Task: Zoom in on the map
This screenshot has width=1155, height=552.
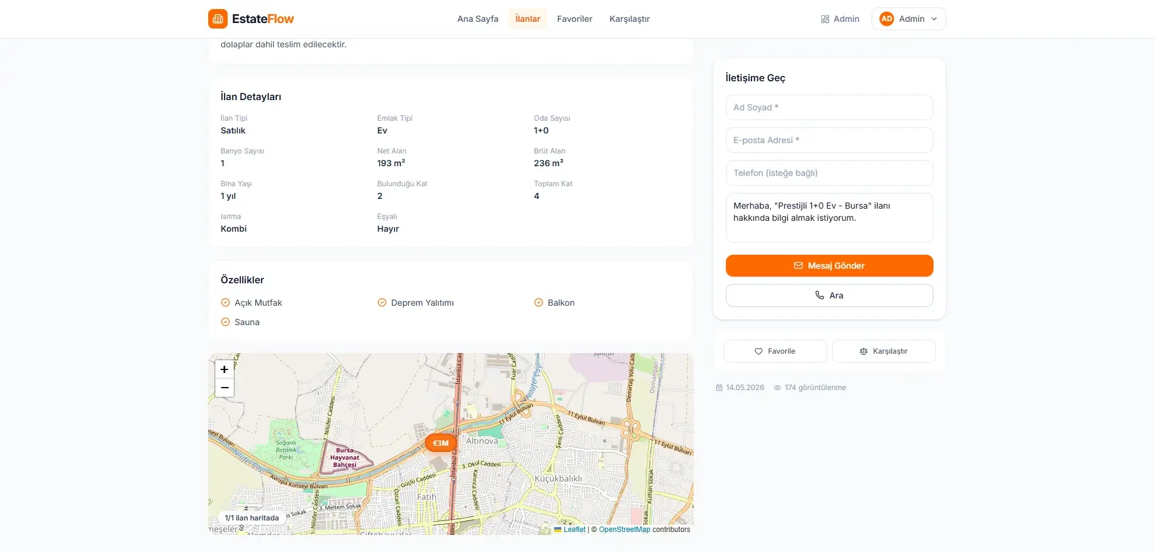Action: tap(225, 369)
